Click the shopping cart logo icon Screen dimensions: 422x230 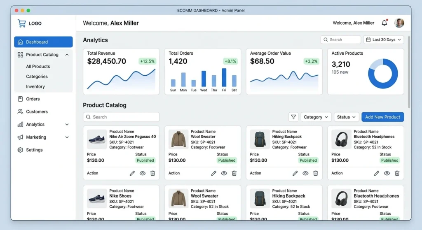pos(21,23)
